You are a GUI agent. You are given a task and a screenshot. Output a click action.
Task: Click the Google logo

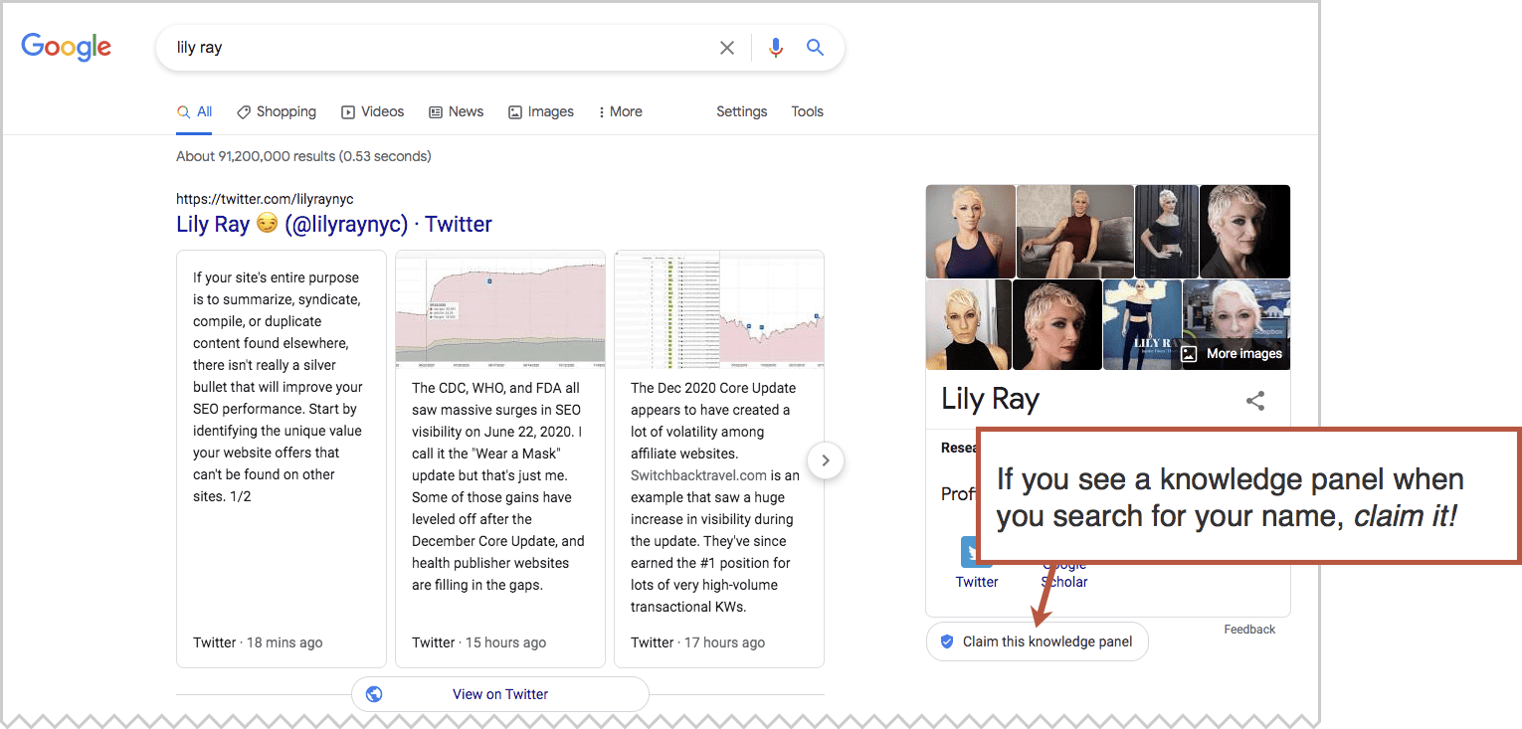67,48
